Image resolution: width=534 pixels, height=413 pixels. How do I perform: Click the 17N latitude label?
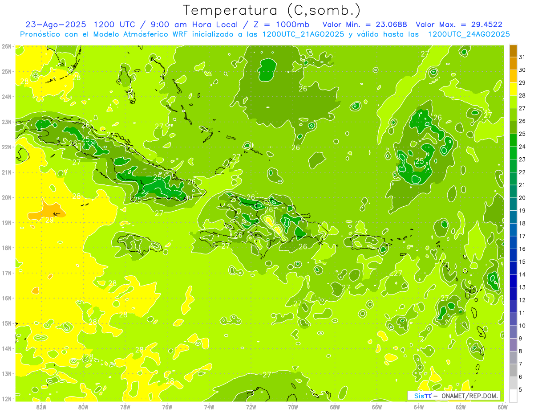[6, 273]
